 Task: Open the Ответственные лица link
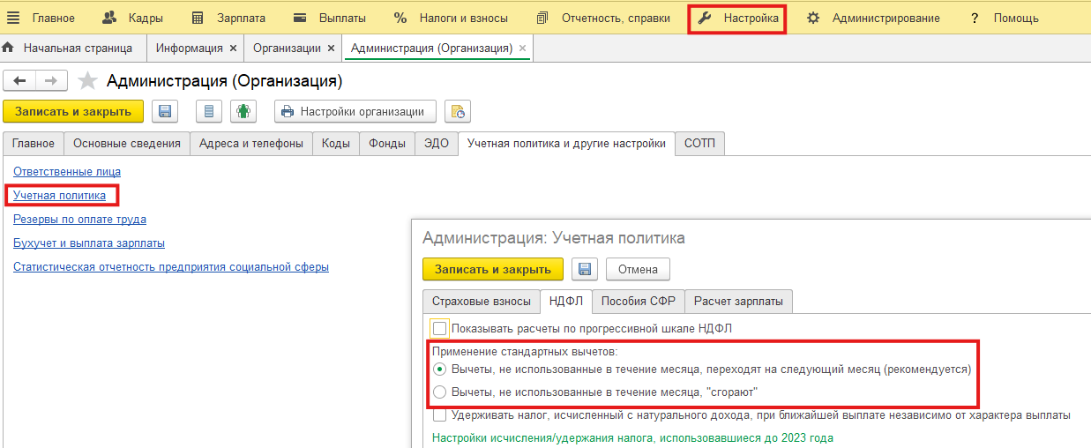[x=67, y=171]
